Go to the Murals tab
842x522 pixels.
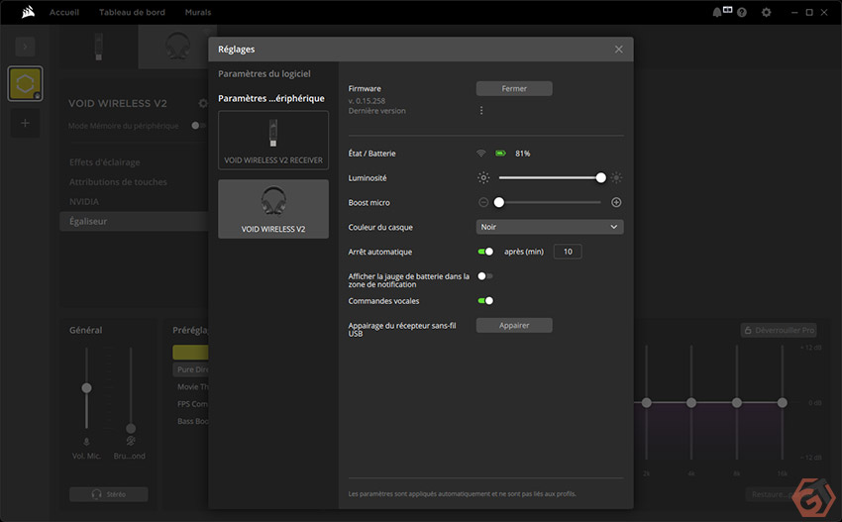[x=197, y=12]
